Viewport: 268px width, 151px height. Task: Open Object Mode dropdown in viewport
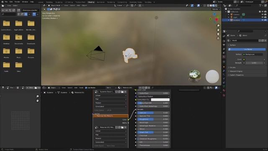55,5
